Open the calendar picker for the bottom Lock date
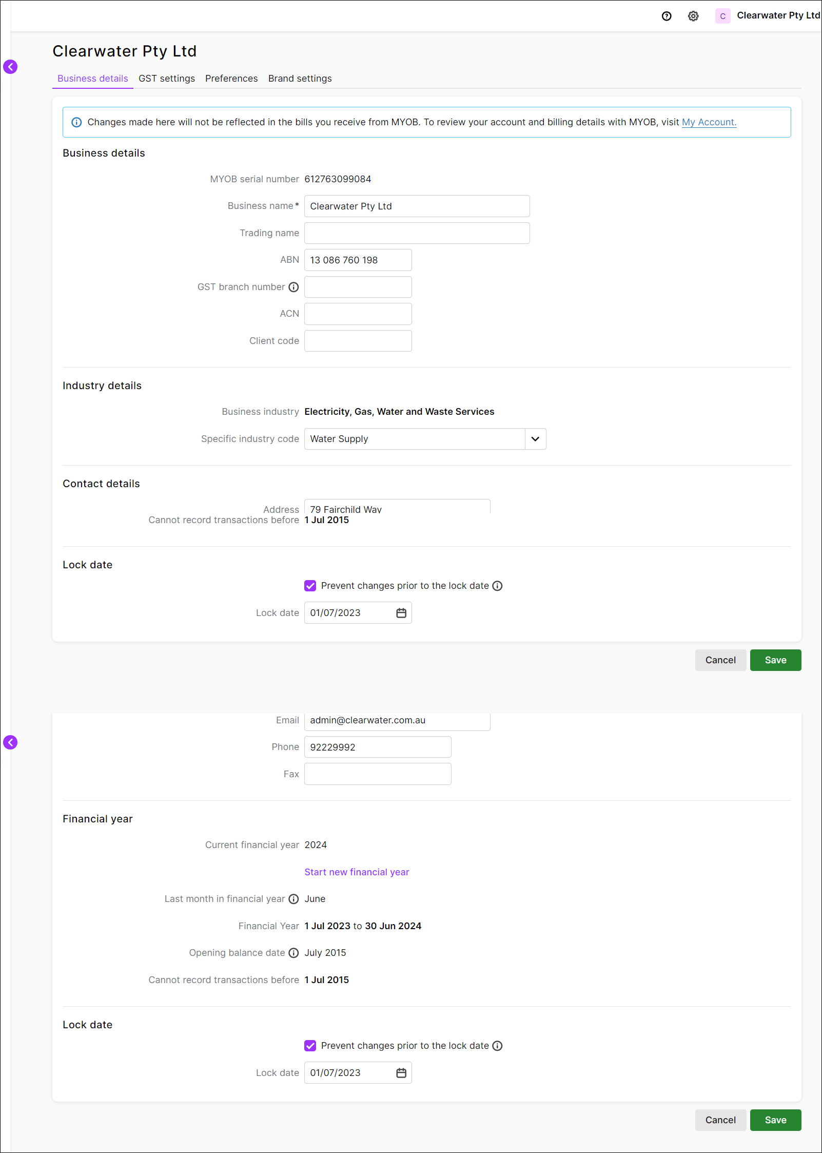822x1153 pixels. (x=401, y=1073)
